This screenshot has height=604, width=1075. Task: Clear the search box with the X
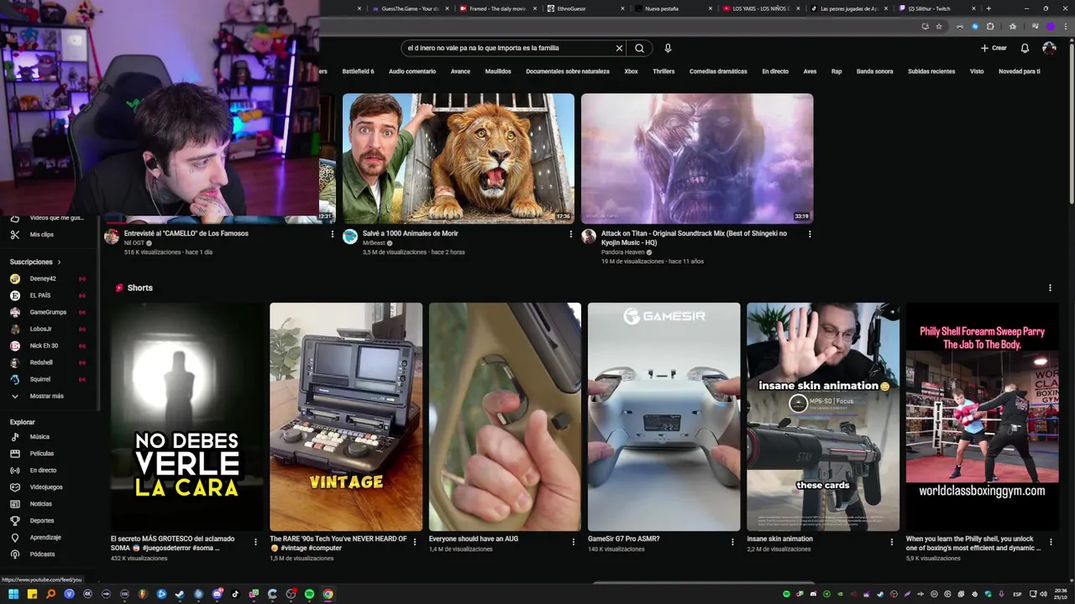pyautogui.click(x=619, y=48)
